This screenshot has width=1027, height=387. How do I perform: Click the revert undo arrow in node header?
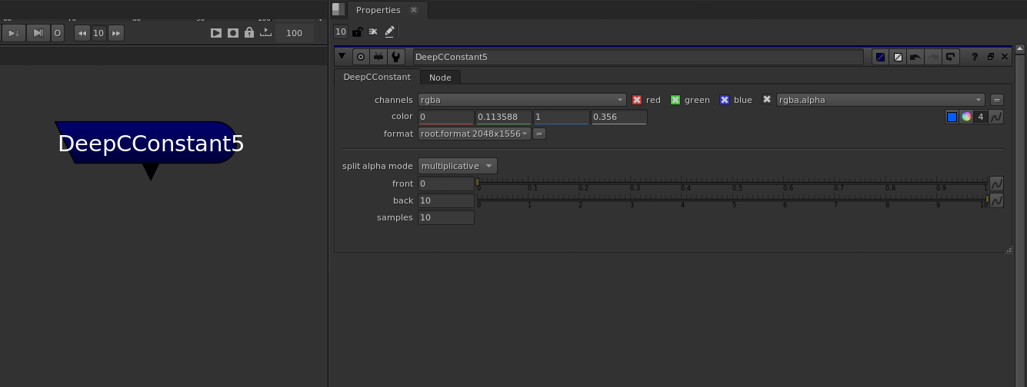[x=915, y=57]
